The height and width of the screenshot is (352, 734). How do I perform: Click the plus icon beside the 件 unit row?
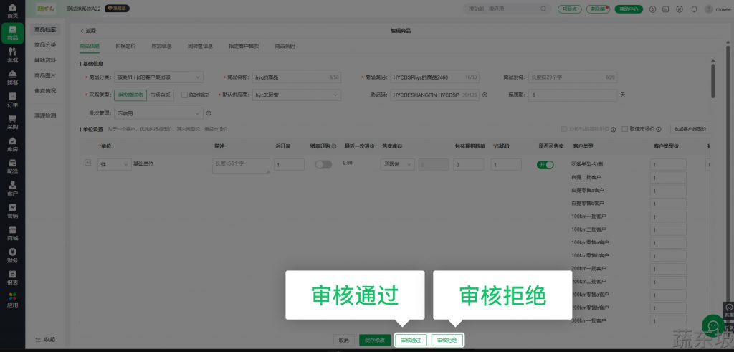(87, 163)
